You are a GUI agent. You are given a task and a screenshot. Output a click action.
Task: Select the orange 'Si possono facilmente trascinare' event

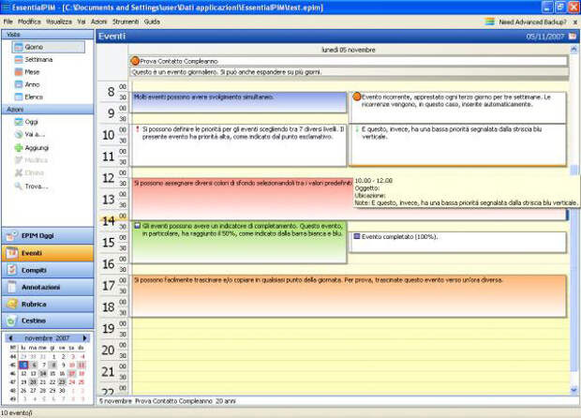[x=349, y=296]
